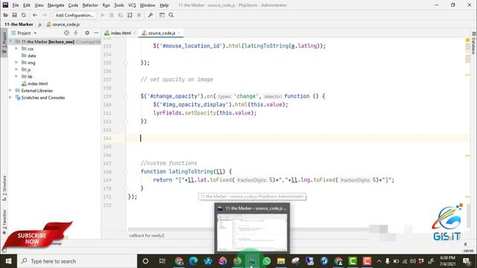Click the Add Configuration button
This screenshot has width=477, height=268.
coord(75,15)
